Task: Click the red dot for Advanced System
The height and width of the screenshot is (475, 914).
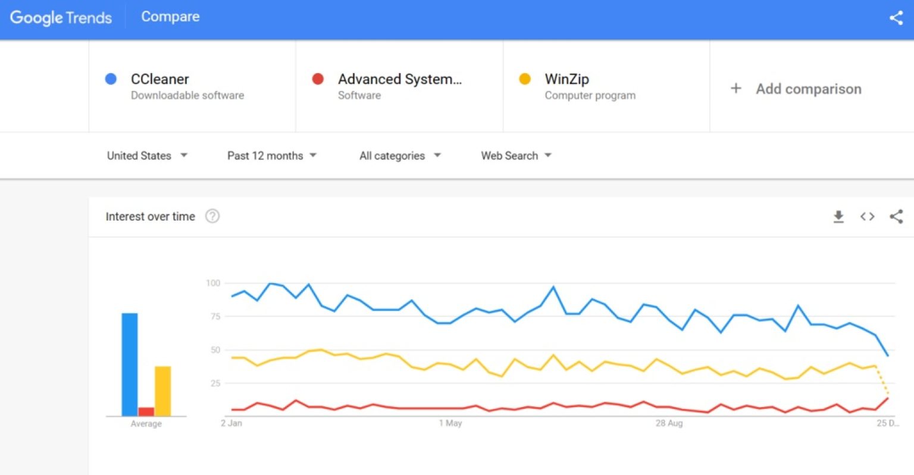Action: (x=317, y=78)
